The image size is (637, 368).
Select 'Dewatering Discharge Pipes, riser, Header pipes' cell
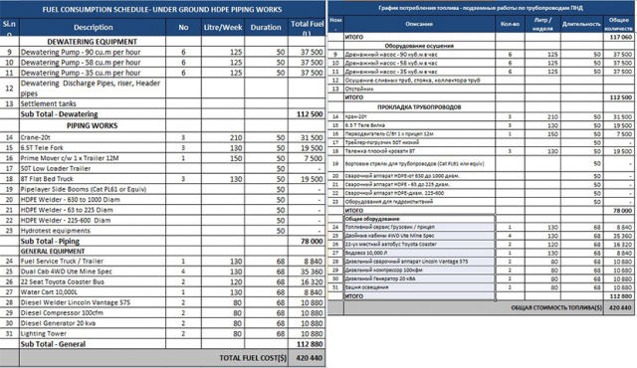[x=93, y=89]
